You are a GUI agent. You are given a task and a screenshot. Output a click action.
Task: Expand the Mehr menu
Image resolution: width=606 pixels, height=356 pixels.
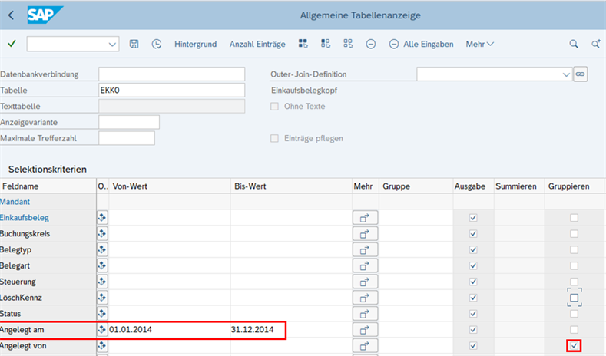tap(479, 44)
